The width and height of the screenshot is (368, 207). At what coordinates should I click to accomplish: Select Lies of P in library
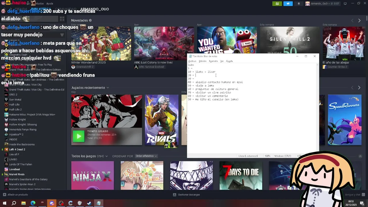[14, 154]
